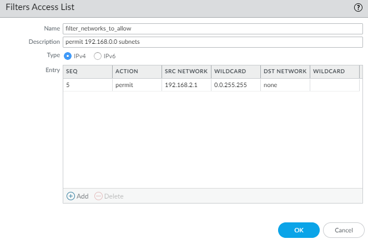368x244 pixels.
Task: Select the IPv6 radio button
Action: pos(98,56)
